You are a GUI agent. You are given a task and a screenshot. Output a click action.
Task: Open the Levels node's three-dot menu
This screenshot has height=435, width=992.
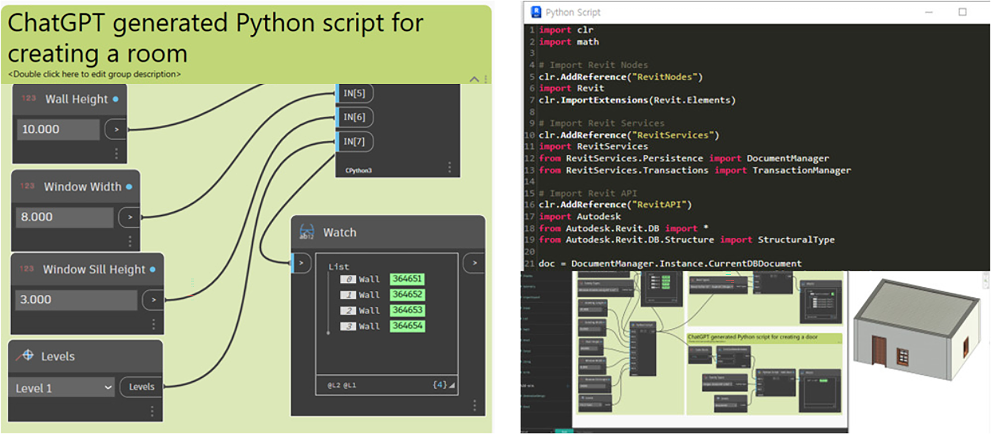152,411
